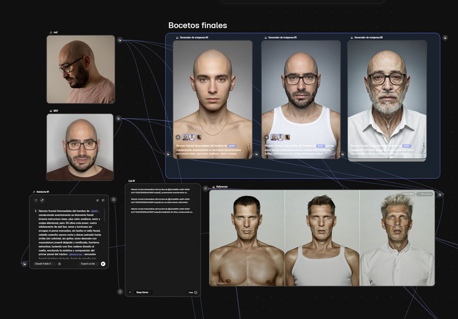Add a new item to List #1
Viewport: 458px width, 319px height.
130,292
